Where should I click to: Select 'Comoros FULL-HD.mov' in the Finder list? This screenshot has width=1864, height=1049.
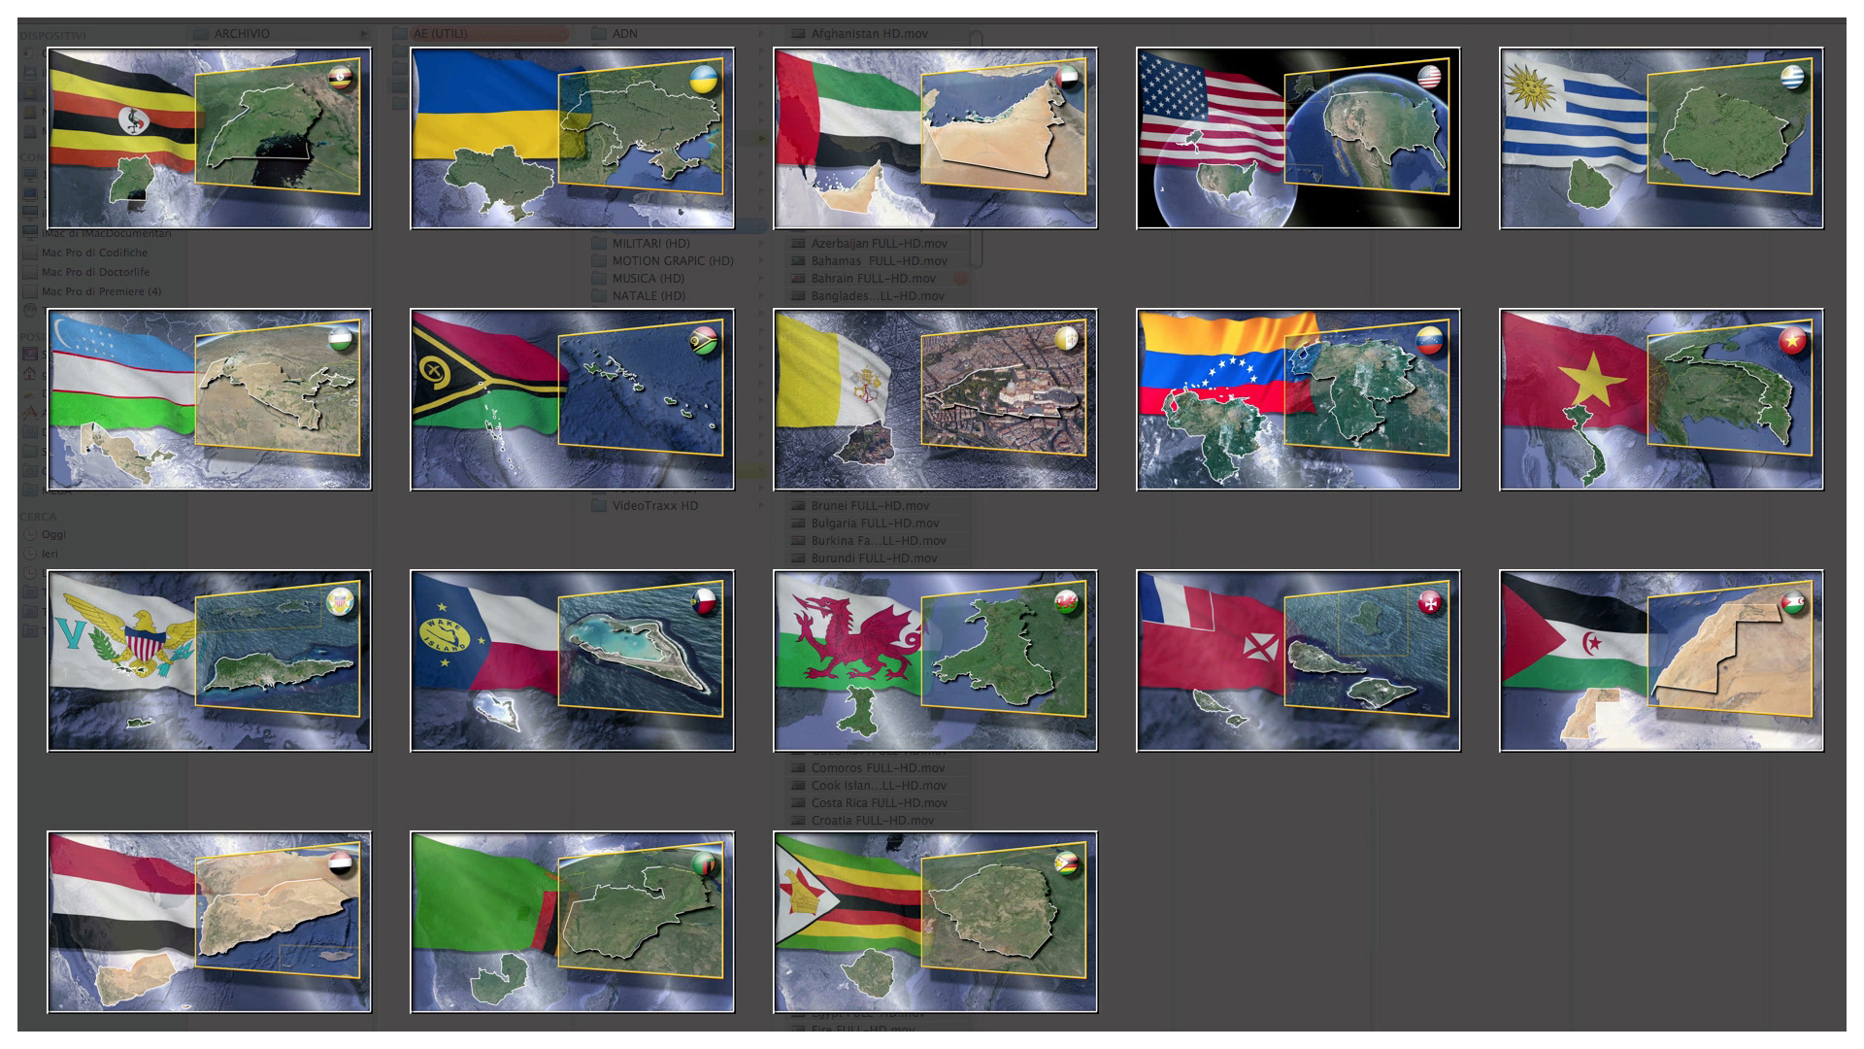click(879, 768)
